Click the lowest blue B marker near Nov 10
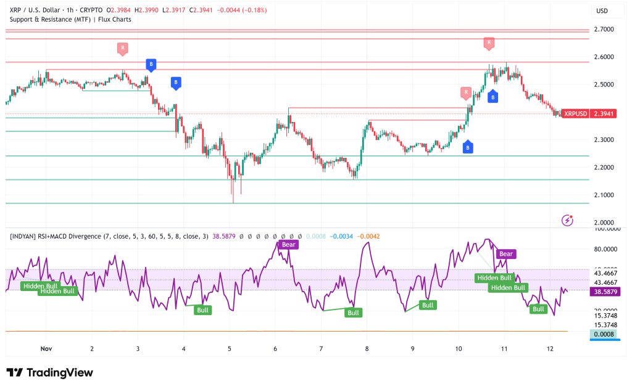The width and height of the screenshot is (632, 389). pos(468,147)
